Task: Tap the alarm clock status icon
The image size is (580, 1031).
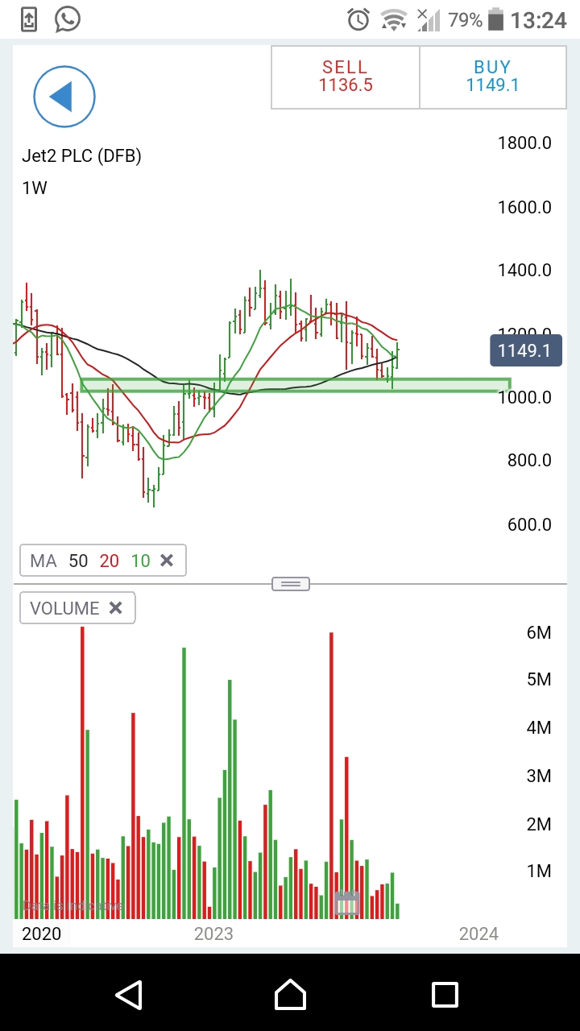Action: point(358,19)
